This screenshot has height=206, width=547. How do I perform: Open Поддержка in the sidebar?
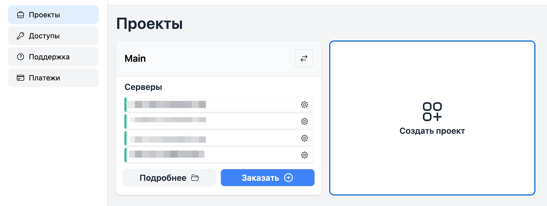pyautogui.click(x=53, y=57)
